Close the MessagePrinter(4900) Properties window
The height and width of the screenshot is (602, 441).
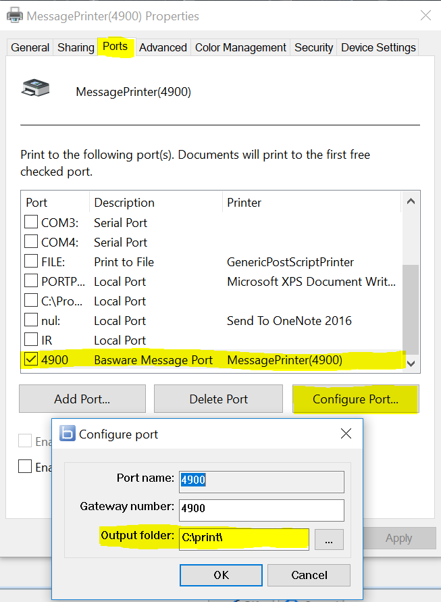point(425,16)
